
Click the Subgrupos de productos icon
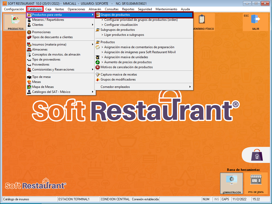pyautogui.click(x=98, y=30)
